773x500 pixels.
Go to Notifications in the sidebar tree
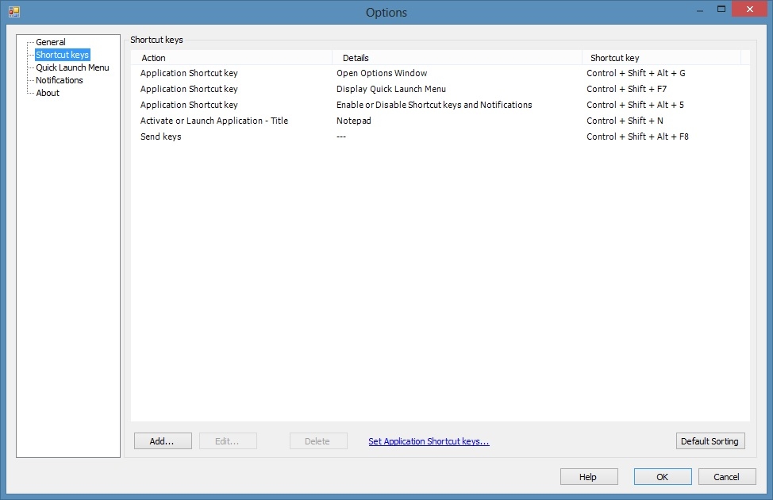(60, 80)
